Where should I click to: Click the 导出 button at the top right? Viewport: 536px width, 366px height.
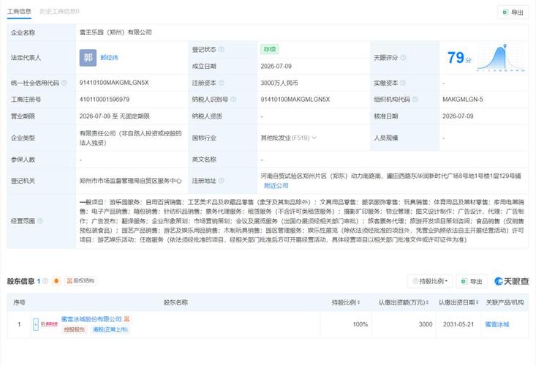pyautogui.click(x=513, y=12)
